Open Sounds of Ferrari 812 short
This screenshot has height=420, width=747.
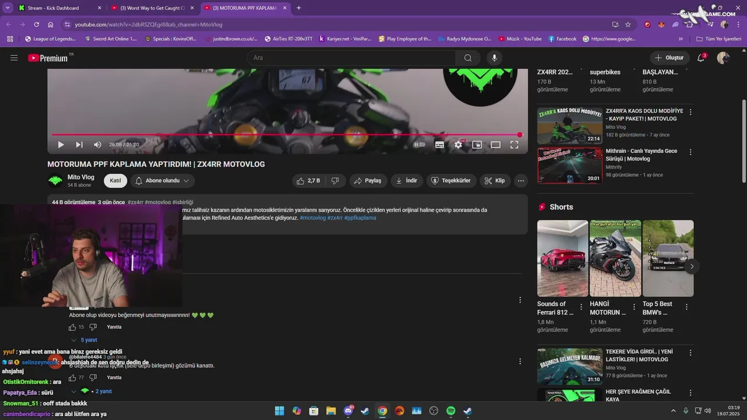coord(563,258)
